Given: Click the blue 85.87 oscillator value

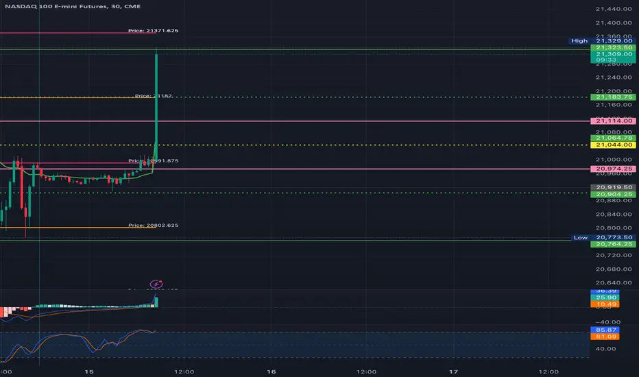Looking at the screenshot, I should coord(605,330).
